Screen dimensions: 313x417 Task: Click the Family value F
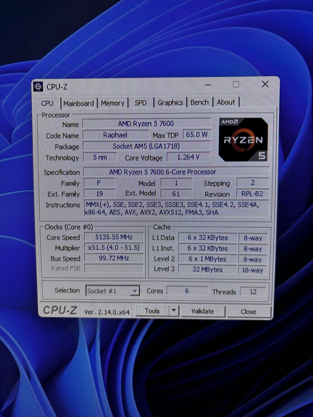click(x=99, y=183)
